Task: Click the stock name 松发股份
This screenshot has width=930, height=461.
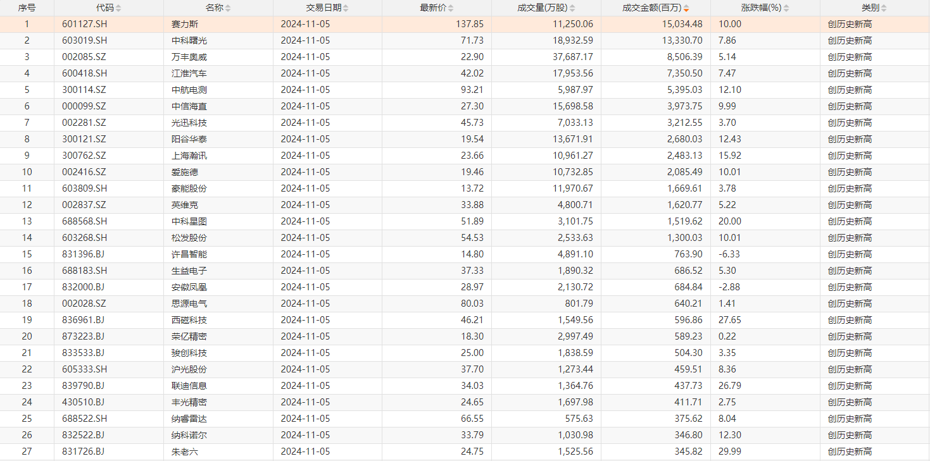Action: [189, 238]
